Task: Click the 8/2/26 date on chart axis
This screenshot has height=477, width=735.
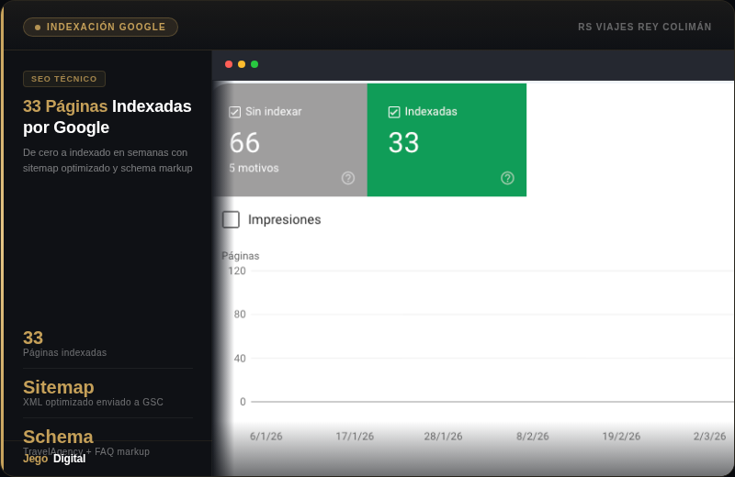Action: [x=532, y=437]
